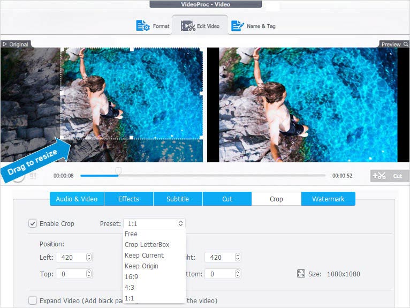Click the grid icon beside the playback time
410x308 pixels.
(x=33, y=176)
